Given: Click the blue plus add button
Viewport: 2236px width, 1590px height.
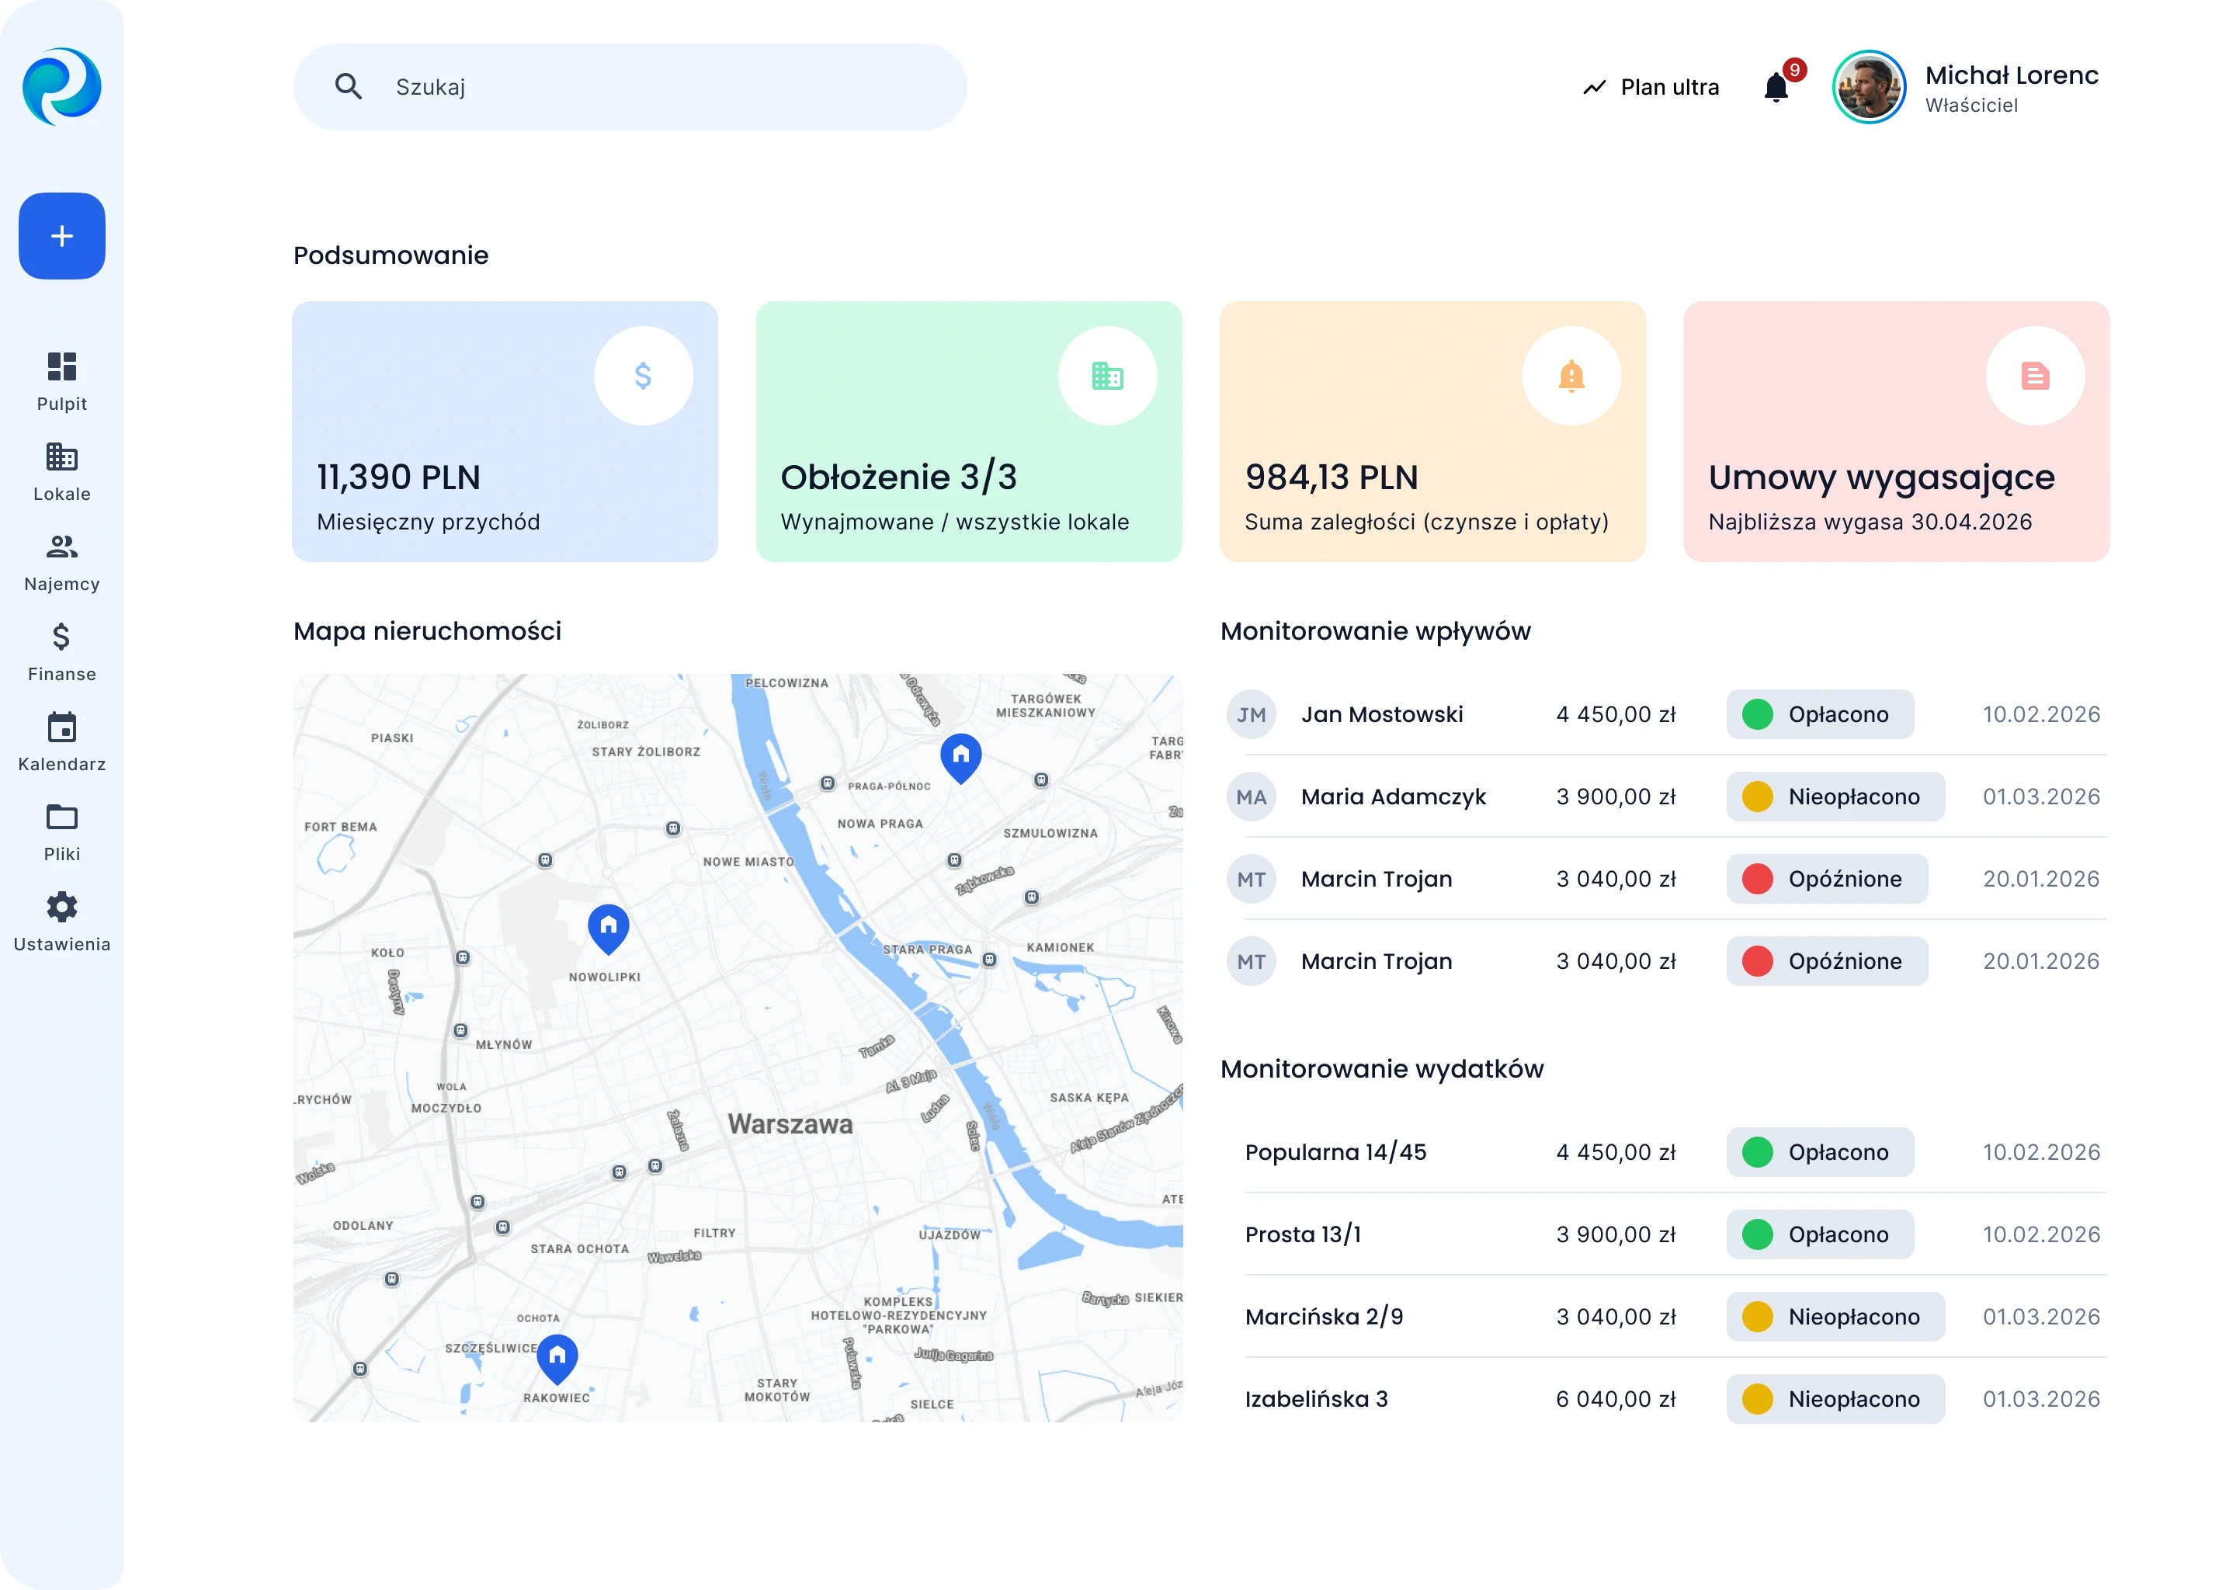Looking at the screenshot, I should pyautogui.click(x=61, y=236).
